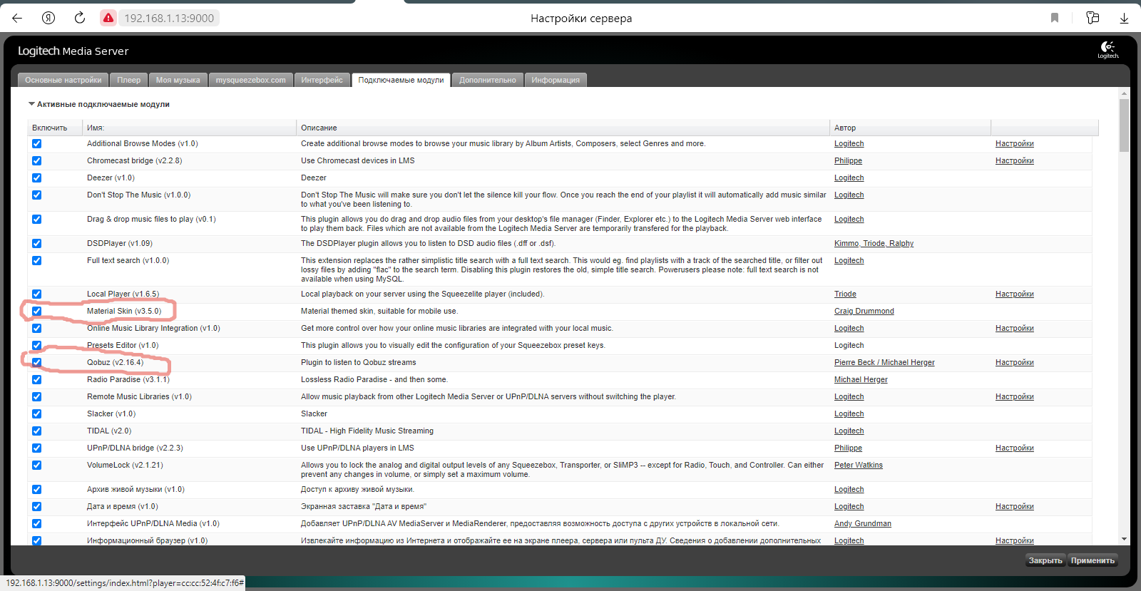1141x591 pixels.
Task: Open the browser downloads icon
Action: [1124, 18]
